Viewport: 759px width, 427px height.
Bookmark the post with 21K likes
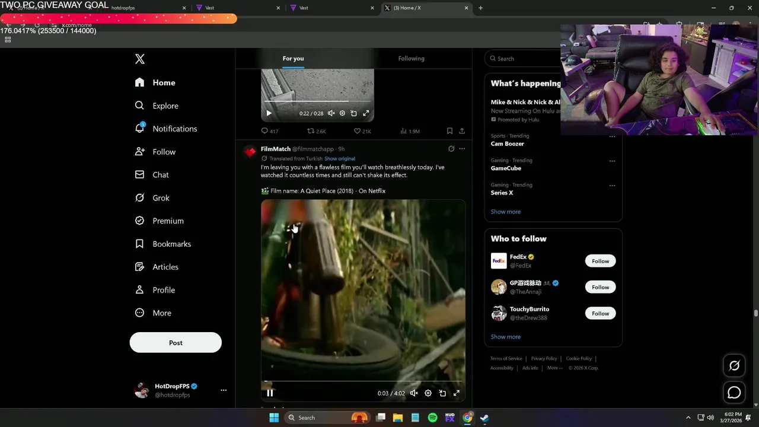(449, 131)
